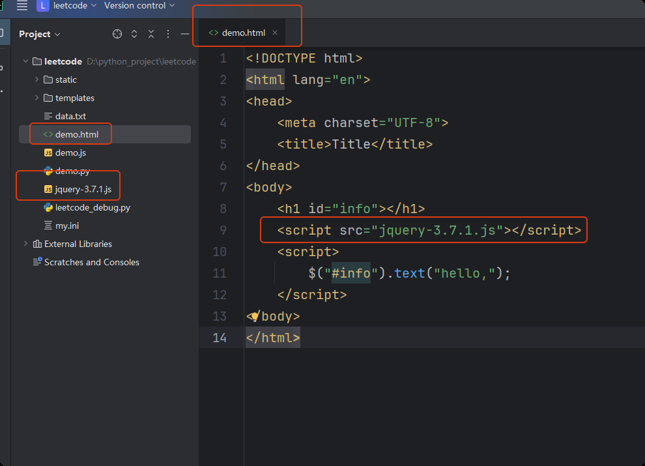Click the jquery-3.7.1.js src string on line 9
Image resolution: width=645 pixels, height=466 pixels.
438,230
